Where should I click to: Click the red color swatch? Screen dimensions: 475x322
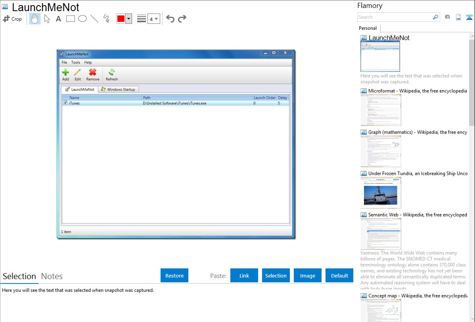point(121,19)
